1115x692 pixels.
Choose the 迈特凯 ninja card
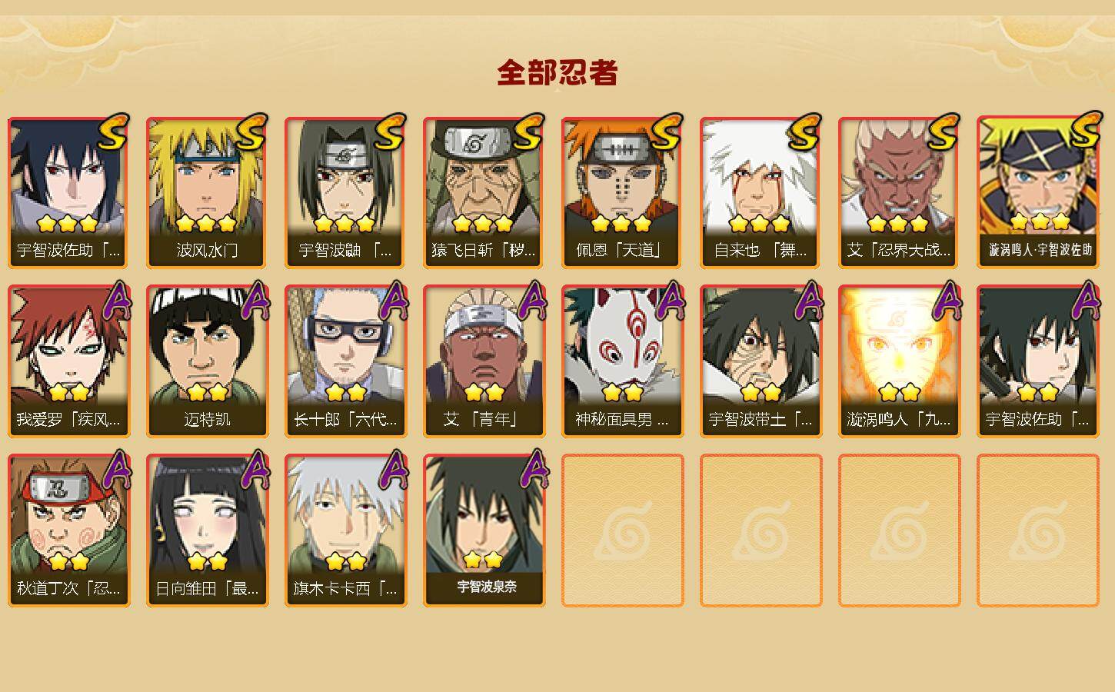(x=207, y=361)
